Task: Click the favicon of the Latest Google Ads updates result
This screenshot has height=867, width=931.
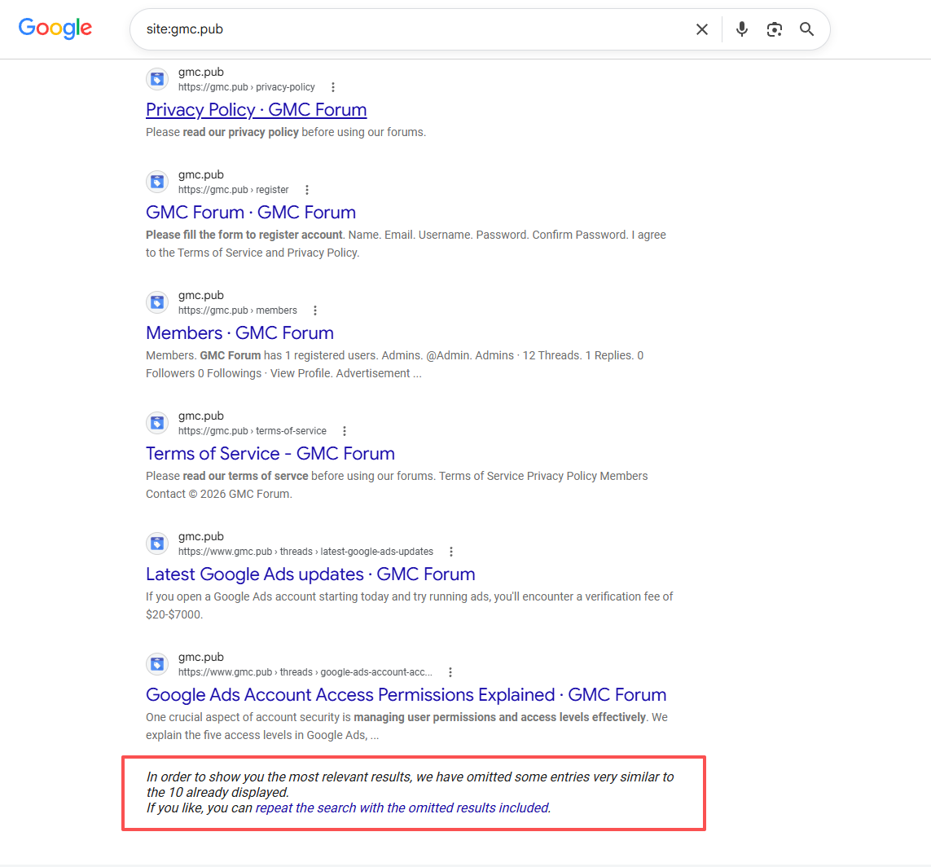Action: tap(157, 544)
